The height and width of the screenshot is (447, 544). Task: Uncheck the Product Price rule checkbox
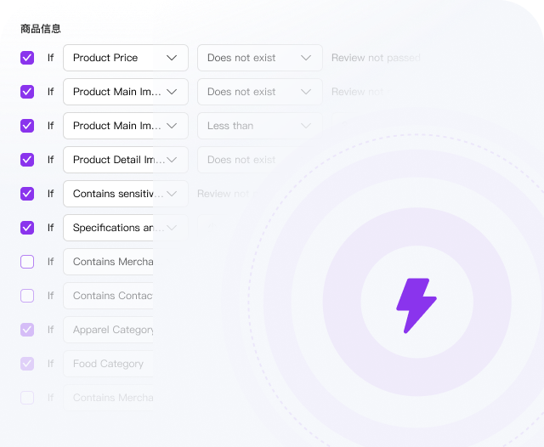click(27, 58)
